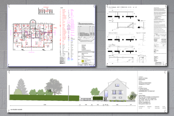Open the street elevation drawing sheet

point(87,89)
